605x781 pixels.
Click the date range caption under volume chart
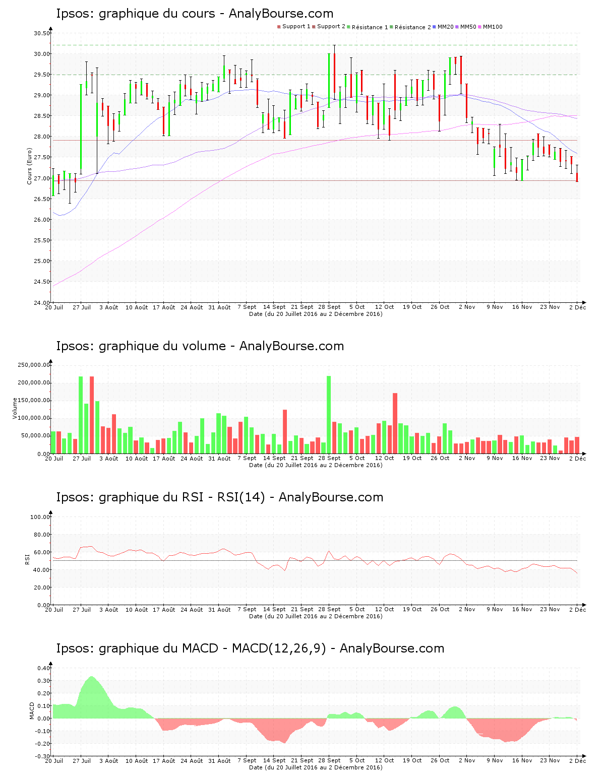[316, 465]
